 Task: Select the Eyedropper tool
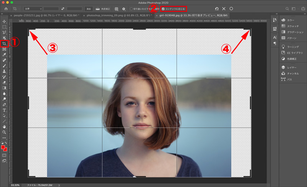pyautogui.click(x=4, y=55)
